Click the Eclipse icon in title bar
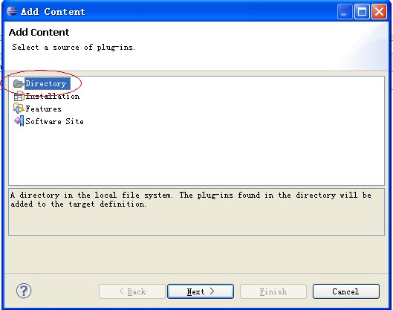 tap(12, 11)
